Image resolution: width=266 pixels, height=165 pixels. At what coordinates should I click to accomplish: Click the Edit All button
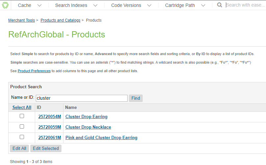coord(19,148)
